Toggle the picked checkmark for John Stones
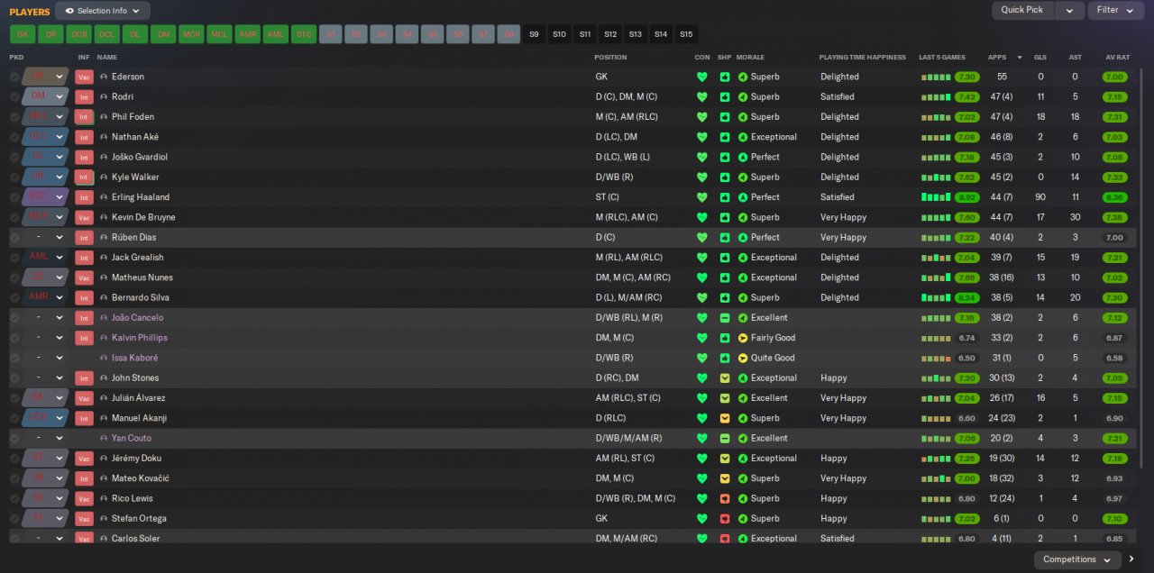The image size is (1154, 573). pyautogui.click(x=14, y=378)
